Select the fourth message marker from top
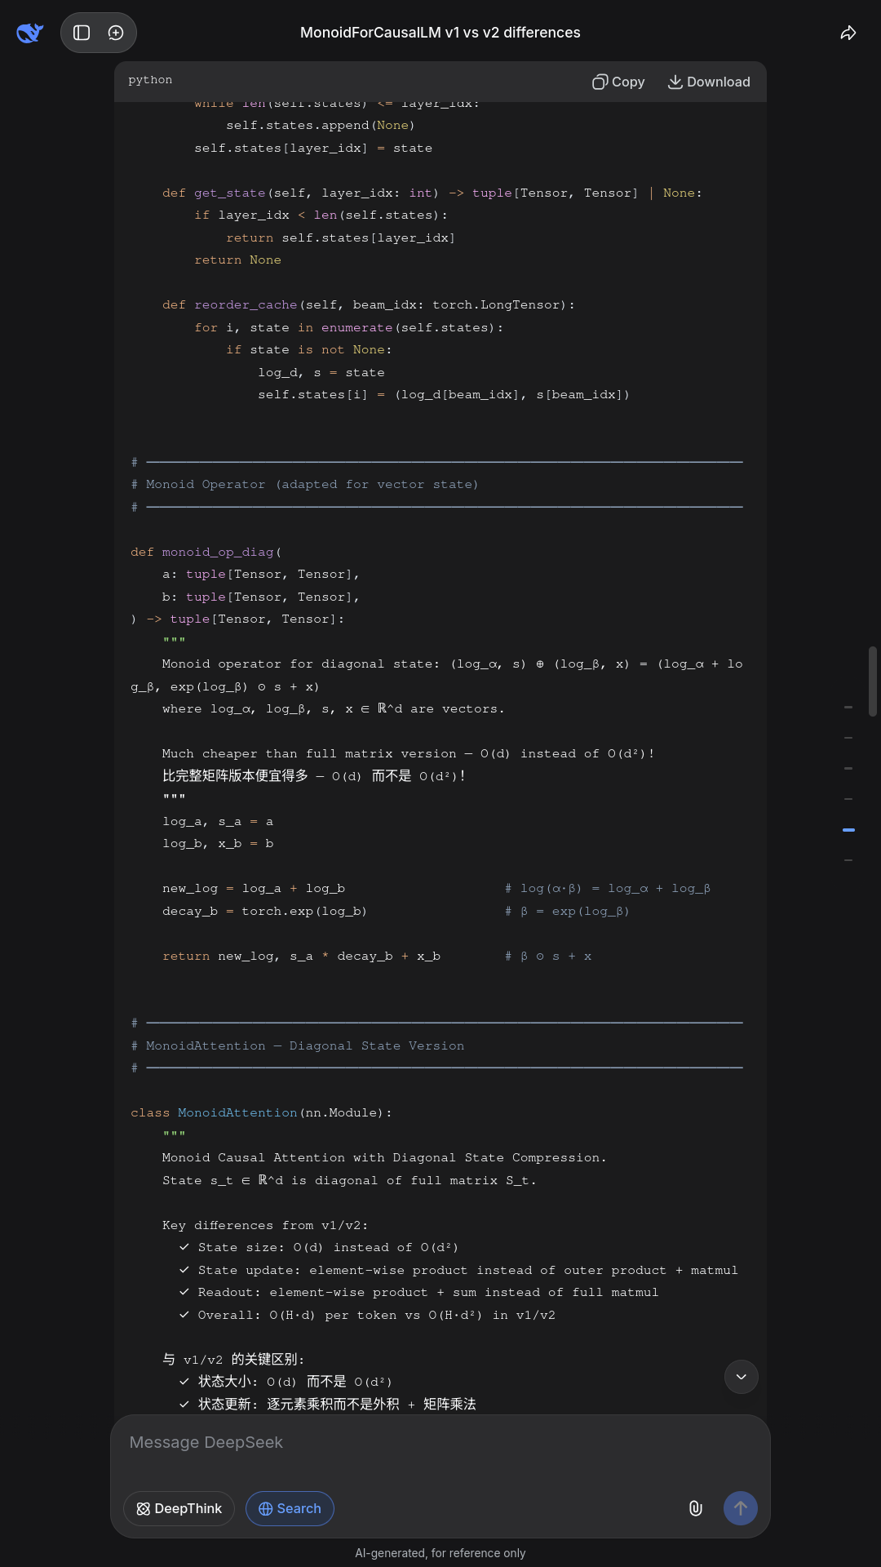 coord(848,799)
